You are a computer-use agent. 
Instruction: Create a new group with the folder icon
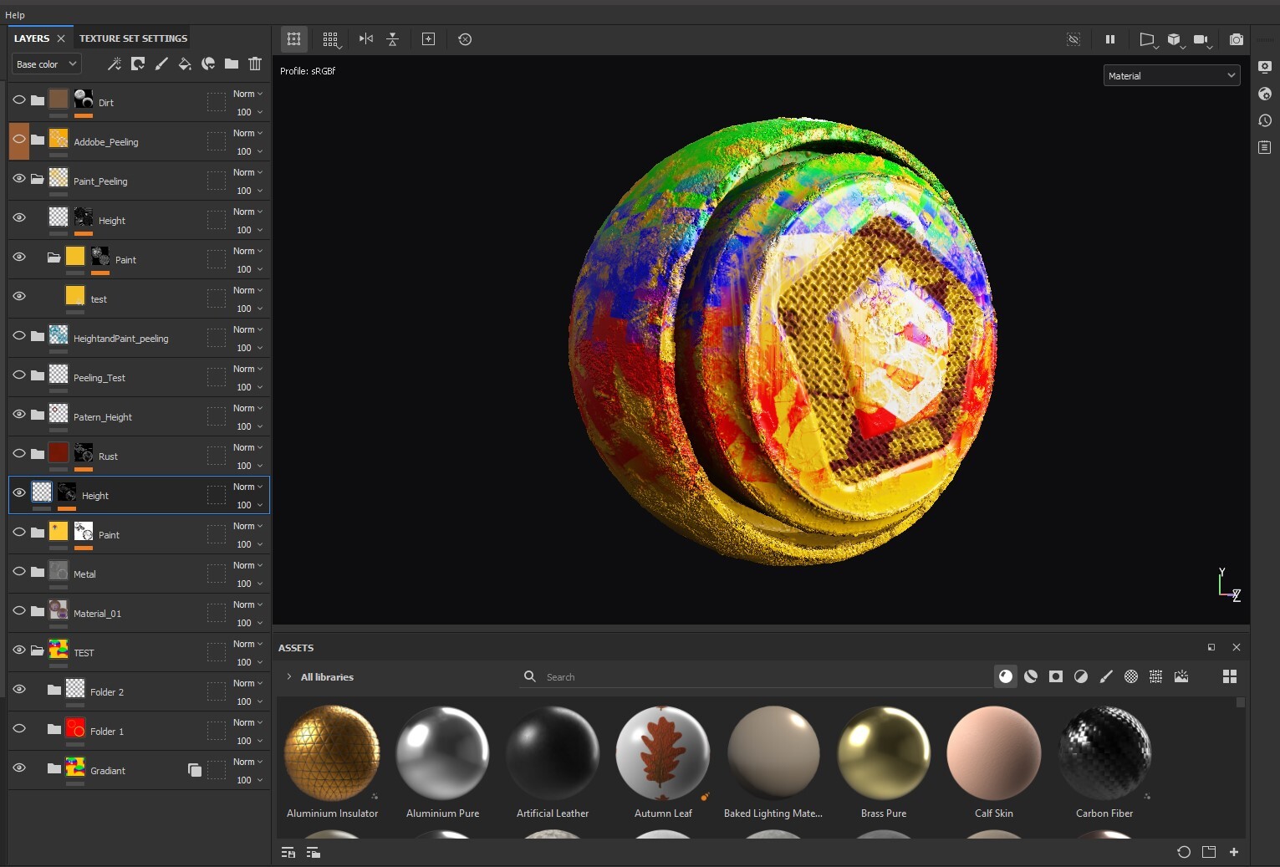(232, 64)
